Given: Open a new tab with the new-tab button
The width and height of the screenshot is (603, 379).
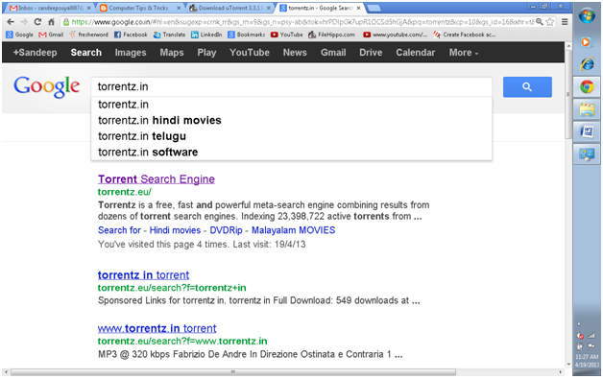Looking at the screenshot, I should coord(374,8).
